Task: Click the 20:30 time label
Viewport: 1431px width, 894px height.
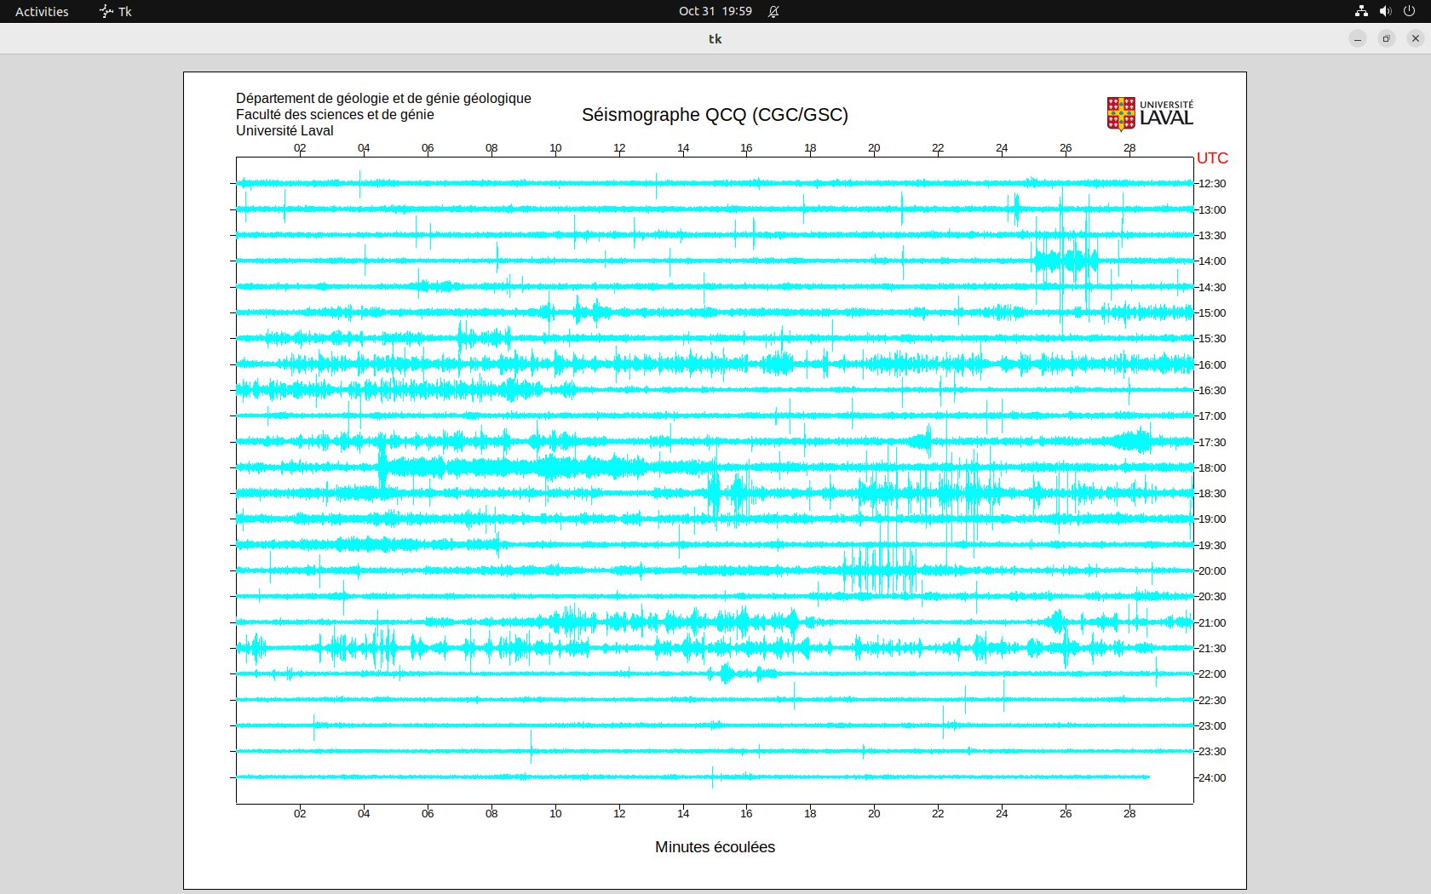Action: (x=1212, y=597)
